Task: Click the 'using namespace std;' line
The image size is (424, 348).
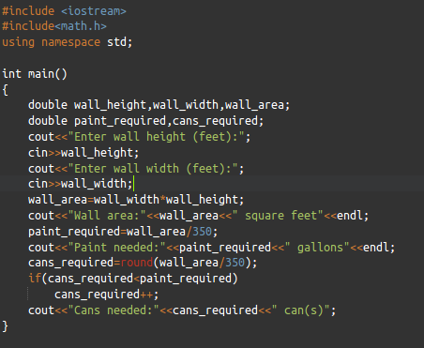Action: click(68, 42)
